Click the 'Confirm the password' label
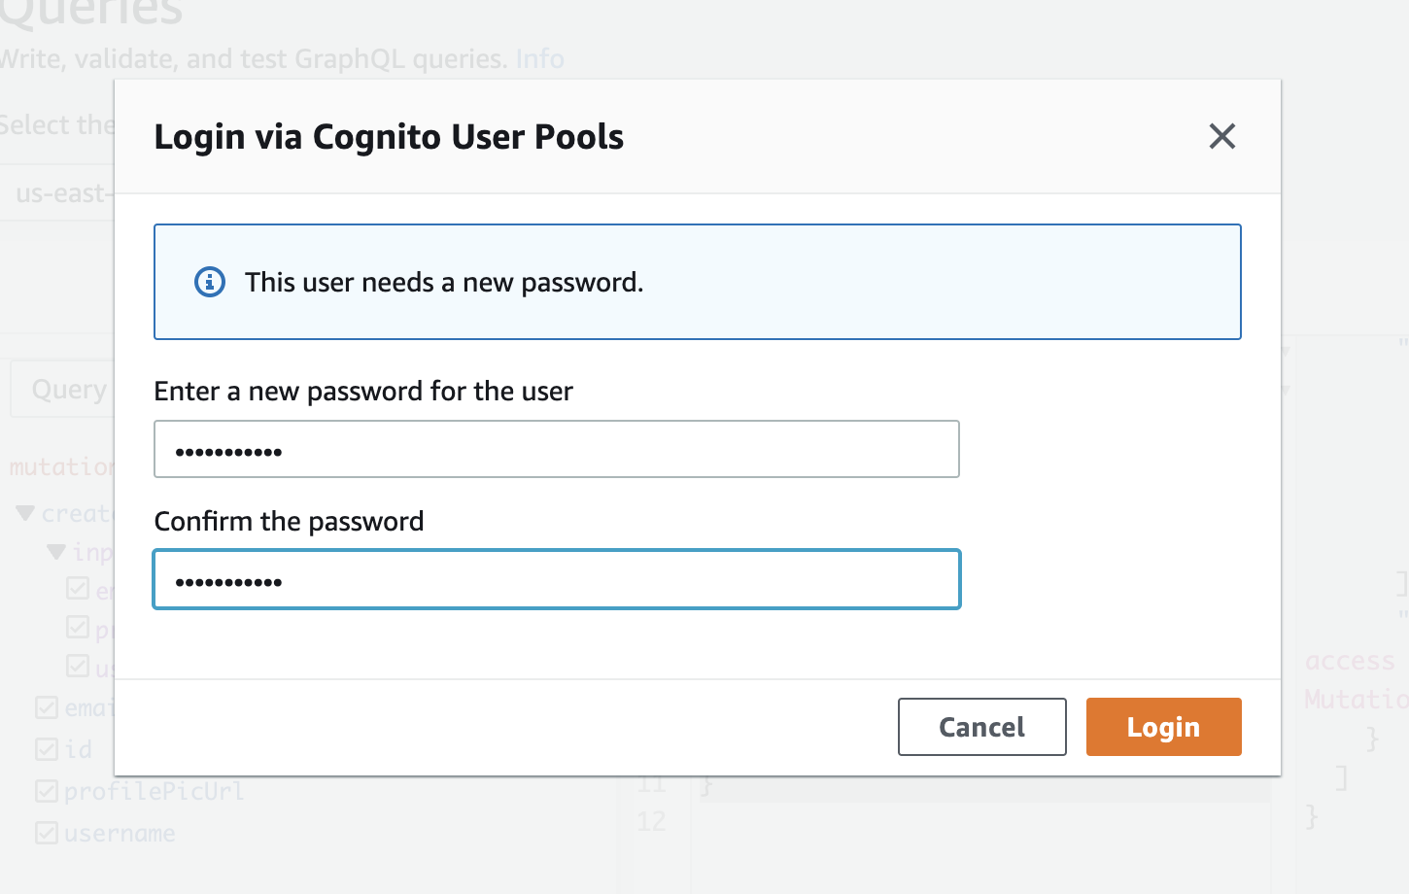 coord(289,522)
